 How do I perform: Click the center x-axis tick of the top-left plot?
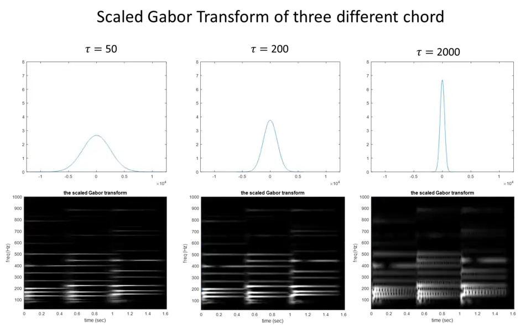click(97, 179)
